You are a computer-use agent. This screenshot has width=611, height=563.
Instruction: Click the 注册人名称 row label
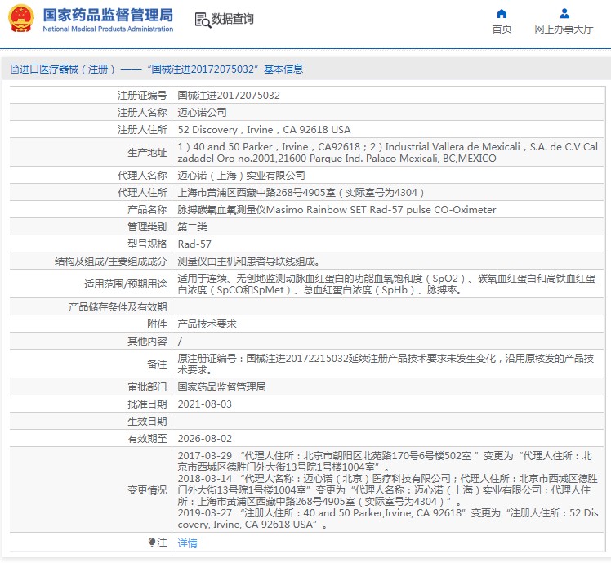[x=142, y=113]
